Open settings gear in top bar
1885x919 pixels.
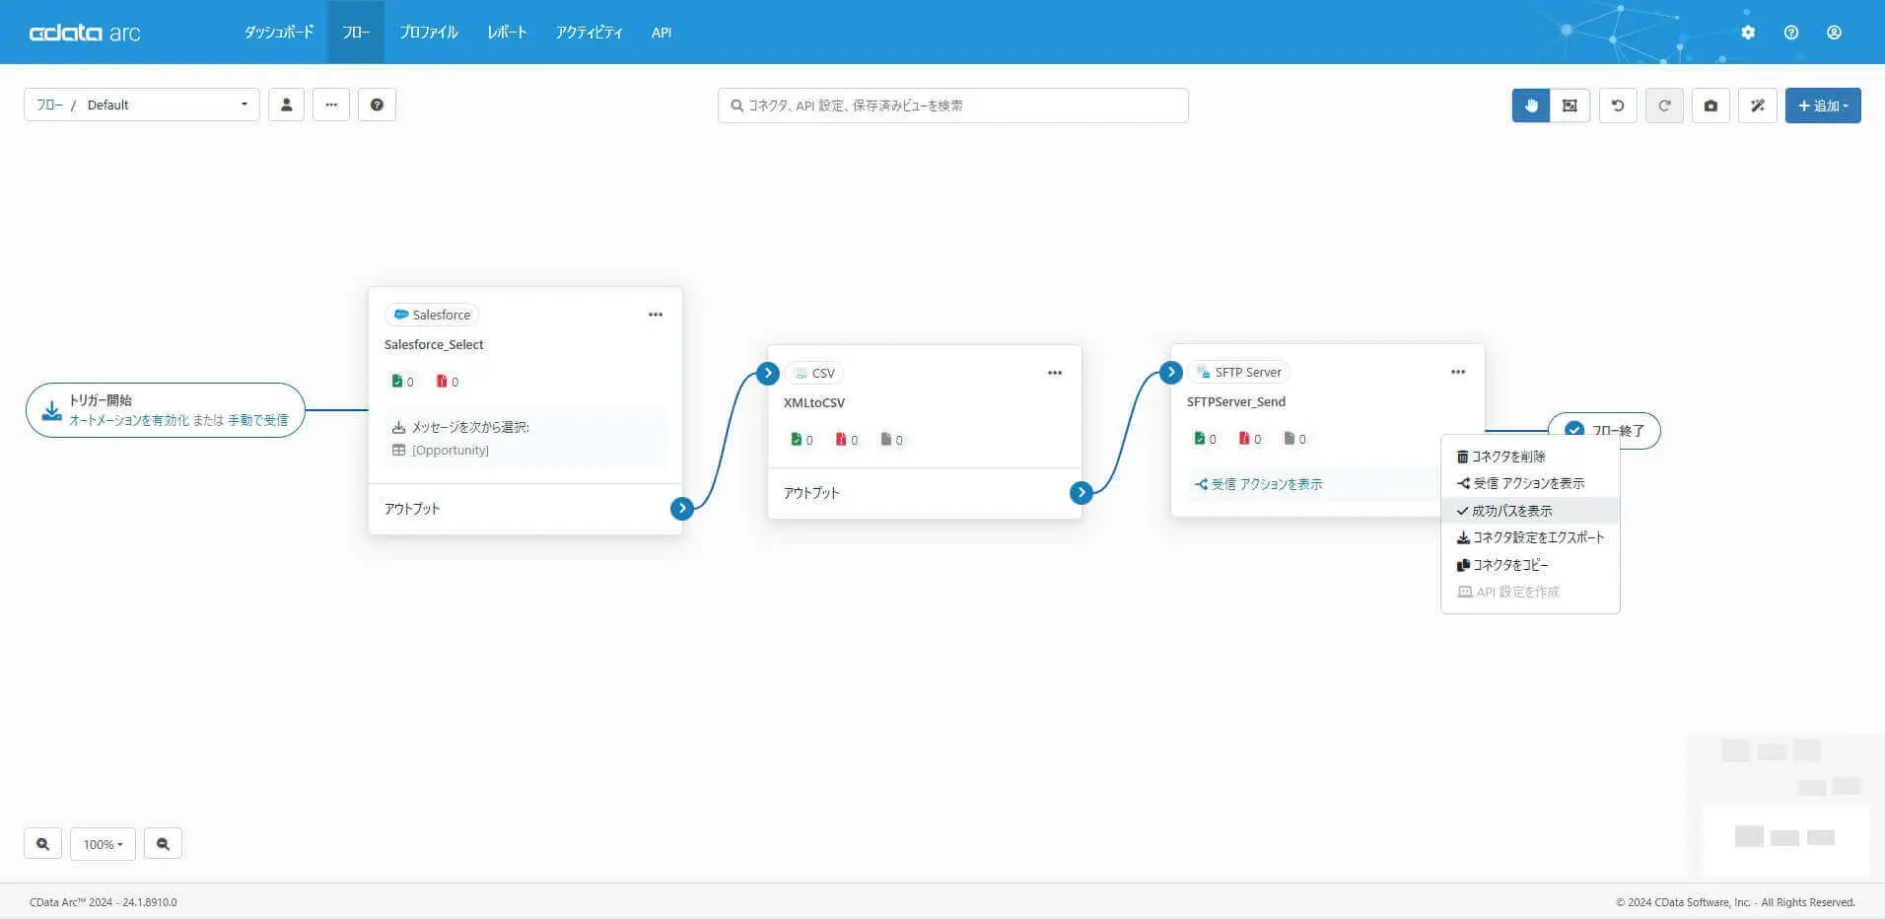pos(1748,33)
